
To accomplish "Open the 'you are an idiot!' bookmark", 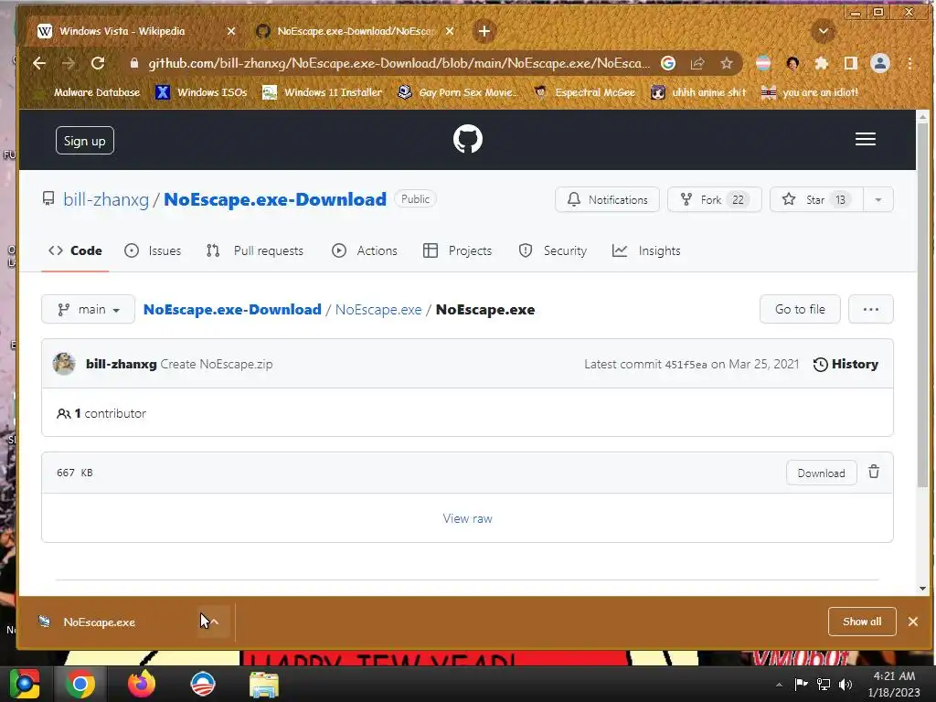I will click(x=810, y=92).
